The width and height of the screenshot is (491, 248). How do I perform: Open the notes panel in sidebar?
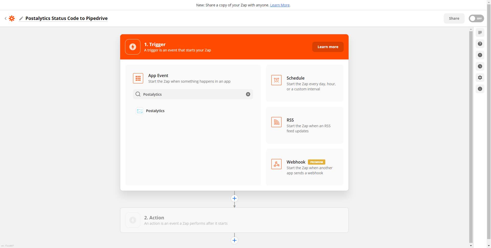[x=480, y=33]
